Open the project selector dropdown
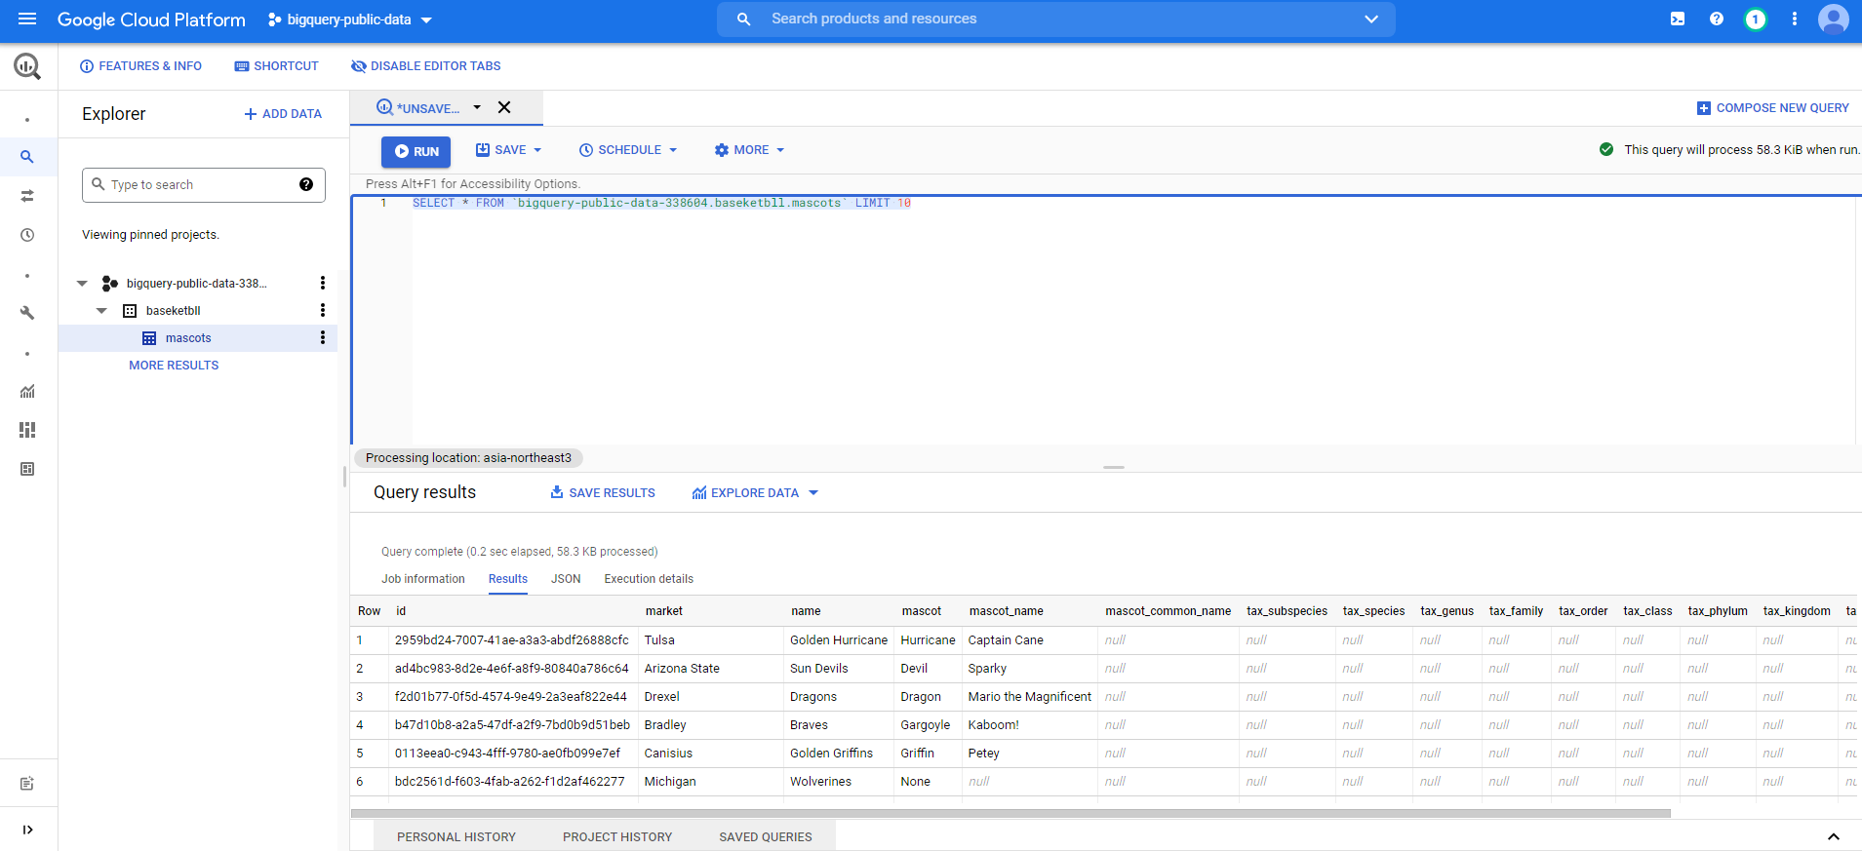The width and height of the screenshot is (1862, 851). (x=350, y=19)
